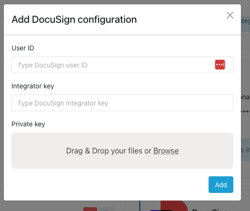Select the dark red DocuSign logo shape
250x211 pixels.
click(174, 206)
